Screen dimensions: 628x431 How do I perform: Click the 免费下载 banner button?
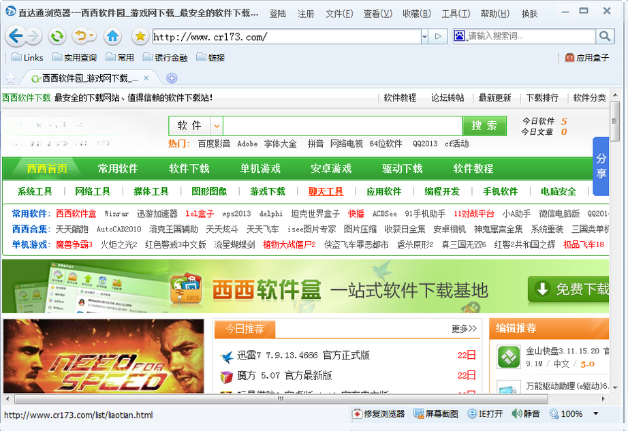[x=569, y=289]
